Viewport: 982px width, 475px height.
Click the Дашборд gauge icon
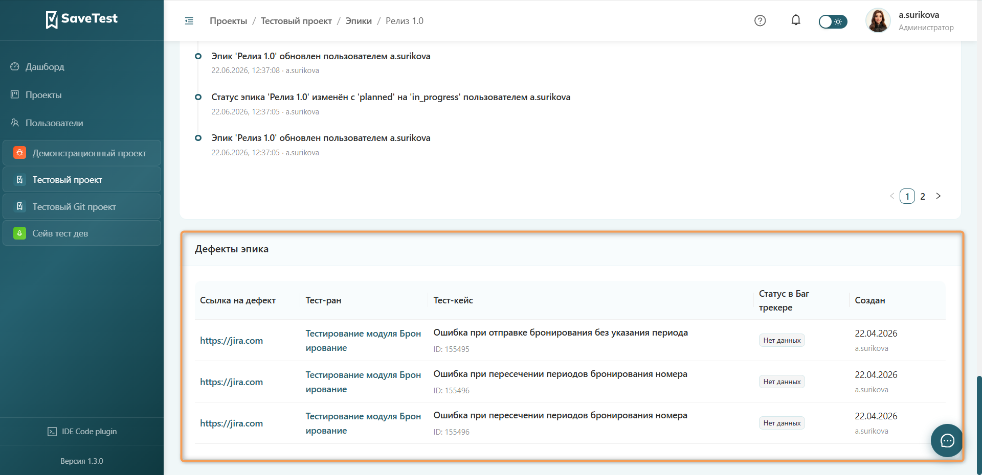[x=15, y=66]
